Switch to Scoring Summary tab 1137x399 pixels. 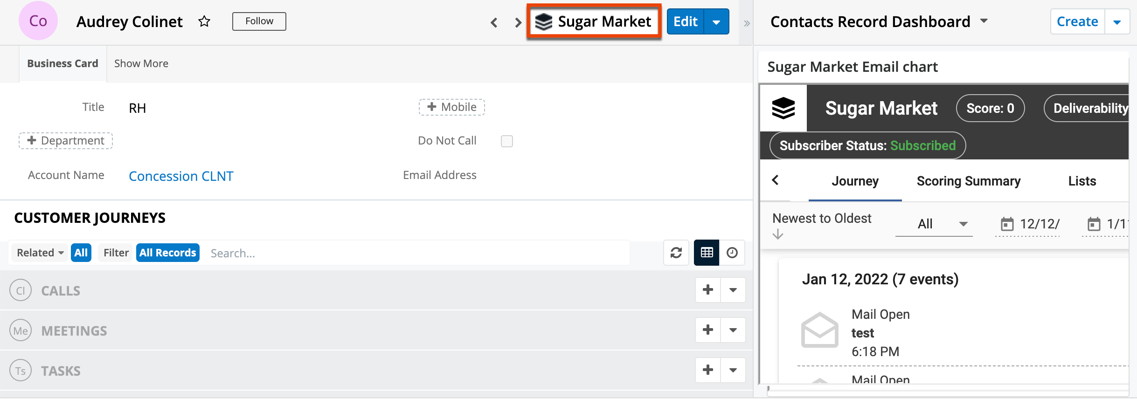coord(968,181)
